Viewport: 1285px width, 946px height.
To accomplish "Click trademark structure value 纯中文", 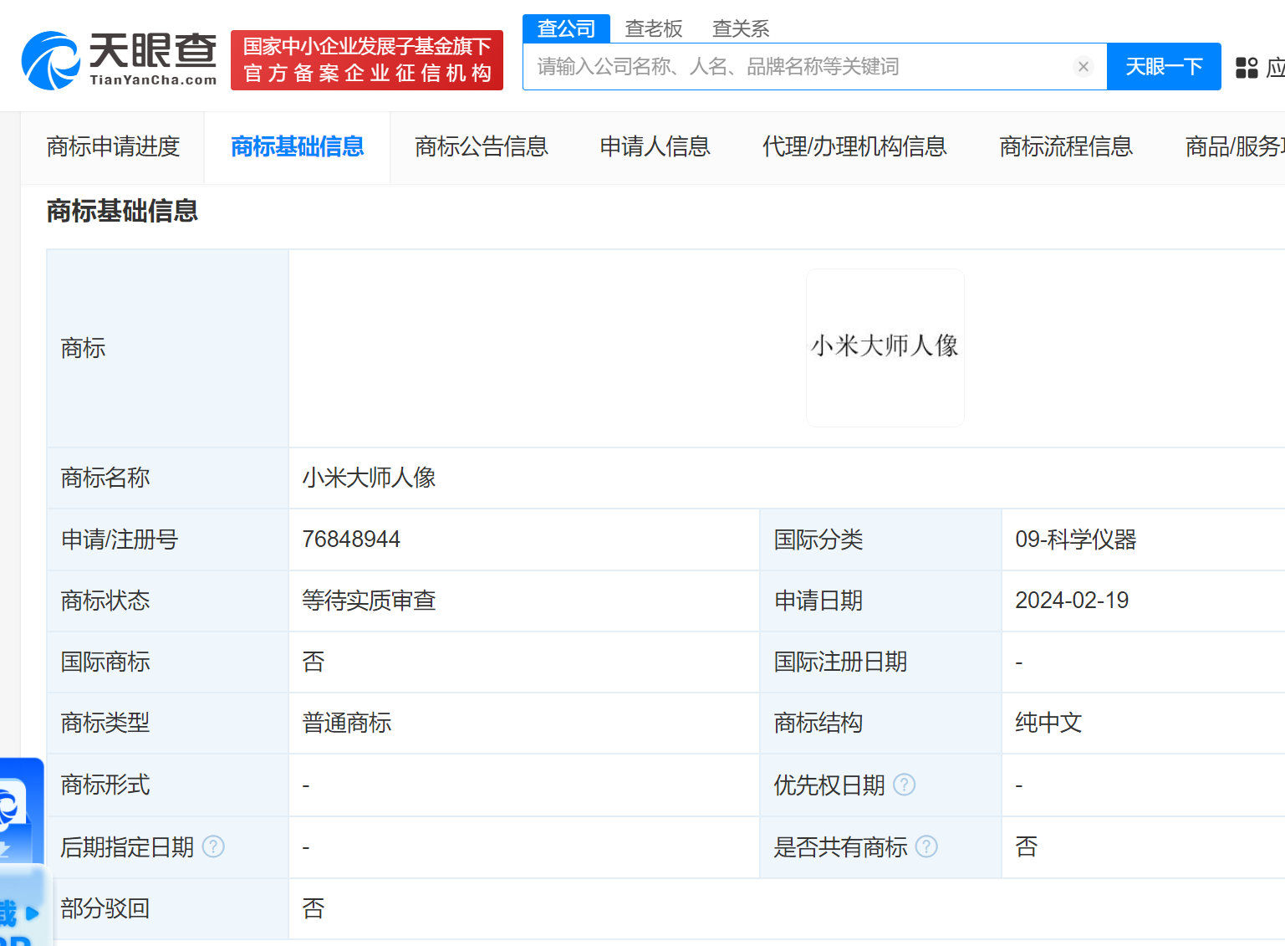I will [1048, 723].
